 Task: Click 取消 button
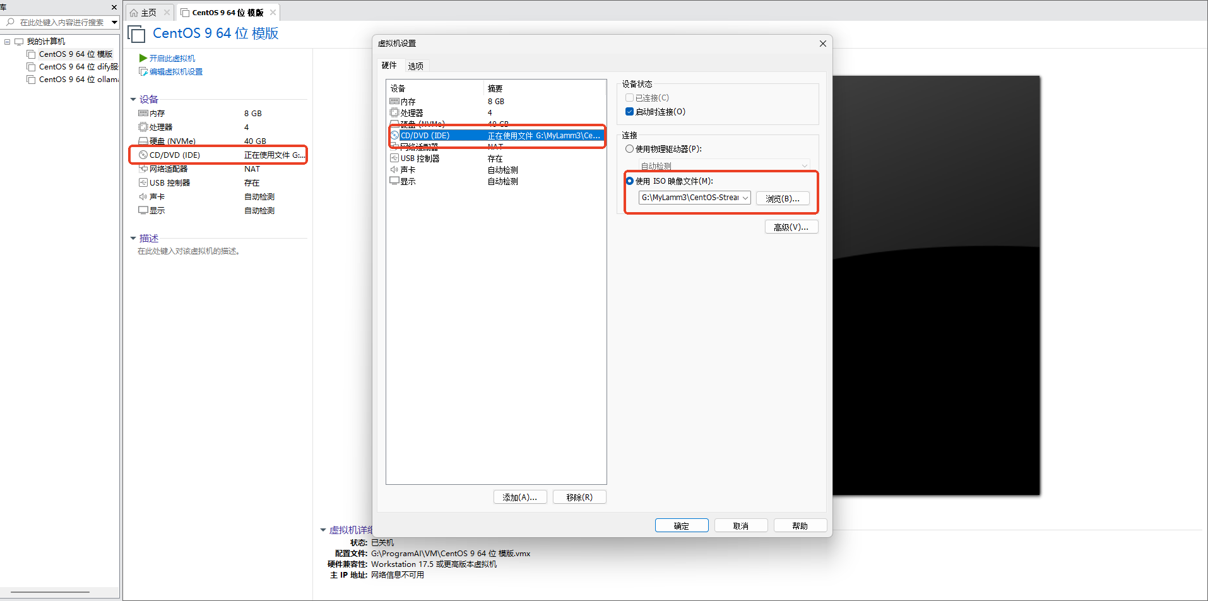point(741,525)
